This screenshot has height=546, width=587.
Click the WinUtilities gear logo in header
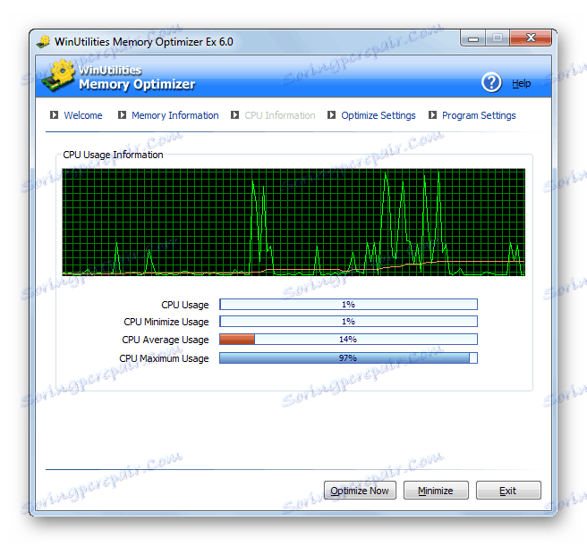point(59,75)
